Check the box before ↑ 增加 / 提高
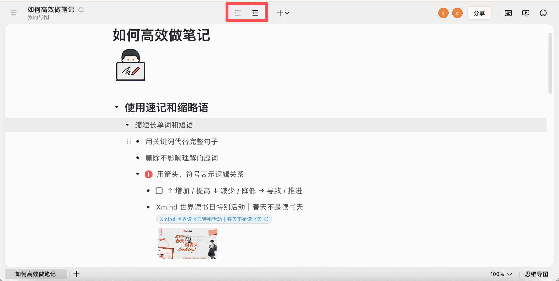559x281 pixels. click(x=159, y=191)
